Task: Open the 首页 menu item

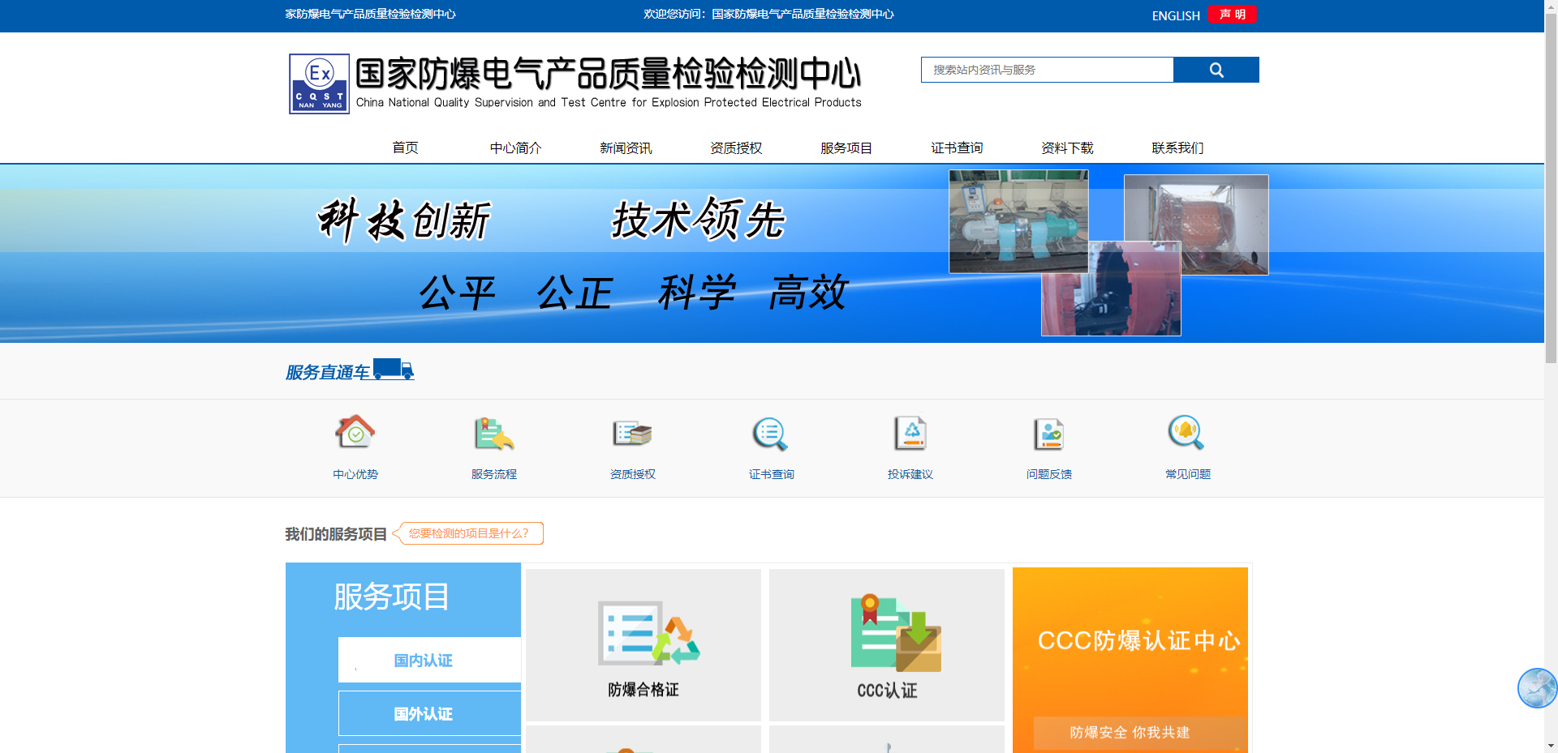Action: pos(406,148)
